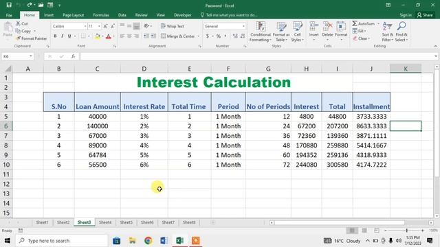Image resolution: width=440 pixels, height=247 pixels.
Task: Click the Increase Indent icon
Action: tap(153, 36)
